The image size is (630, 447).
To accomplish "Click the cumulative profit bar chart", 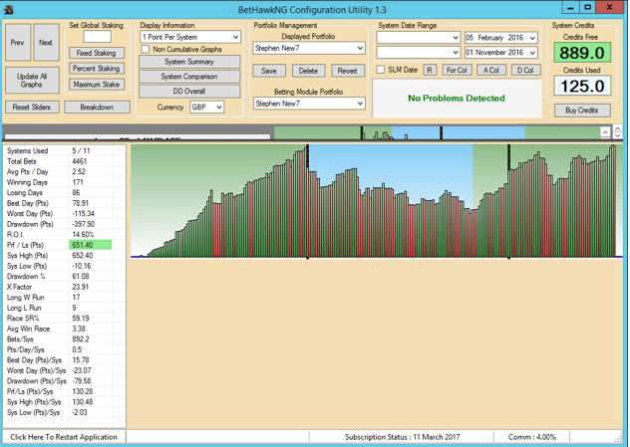I will coord(377,201).
